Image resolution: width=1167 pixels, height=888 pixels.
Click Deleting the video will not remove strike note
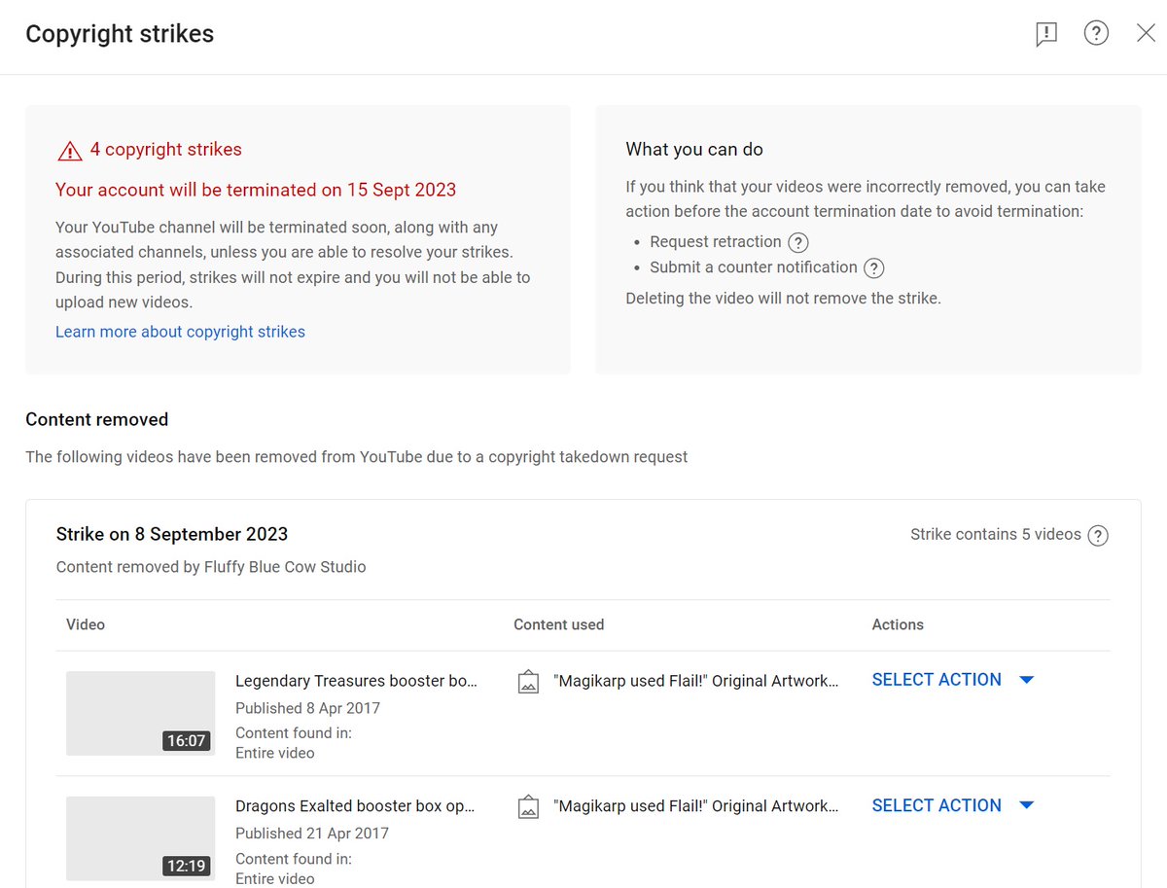click(x=783, y=299)
